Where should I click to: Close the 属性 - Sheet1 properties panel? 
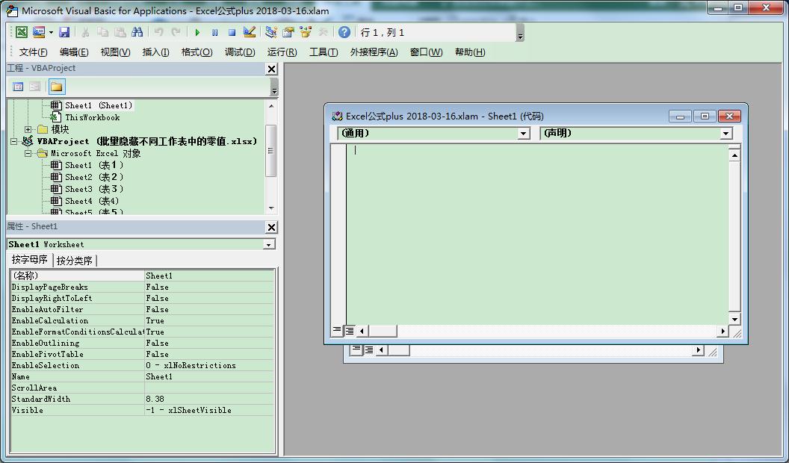tap(271, 227)
